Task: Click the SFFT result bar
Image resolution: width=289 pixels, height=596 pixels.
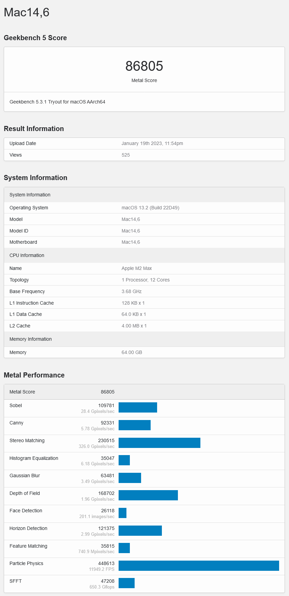Action: [x=126, y=583]
